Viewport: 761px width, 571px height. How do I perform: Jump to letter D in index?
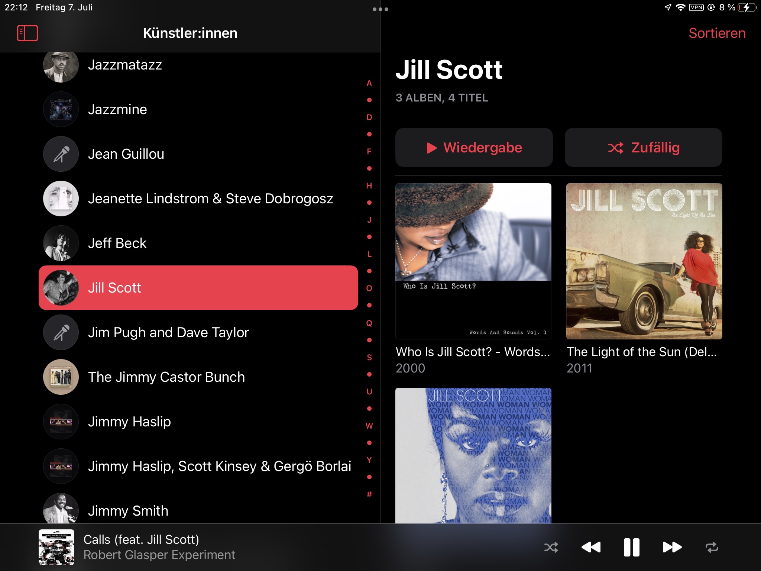click(369, 117)
